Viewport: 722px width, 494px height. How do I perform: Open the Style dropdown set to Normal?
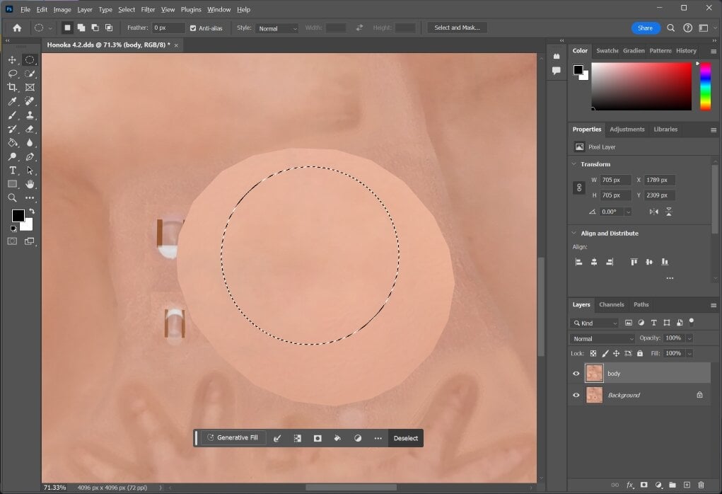coord(276,28)
